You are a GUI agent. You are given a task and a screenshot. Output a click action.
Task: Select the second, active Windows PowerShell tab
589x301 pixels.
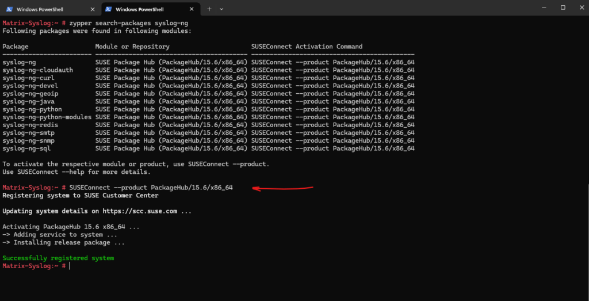click(x=150, y=9)
